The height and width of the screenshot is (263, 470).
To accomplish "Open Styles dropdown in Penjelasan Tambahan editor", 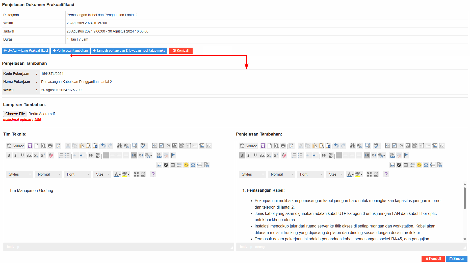I will click(252, 174).
